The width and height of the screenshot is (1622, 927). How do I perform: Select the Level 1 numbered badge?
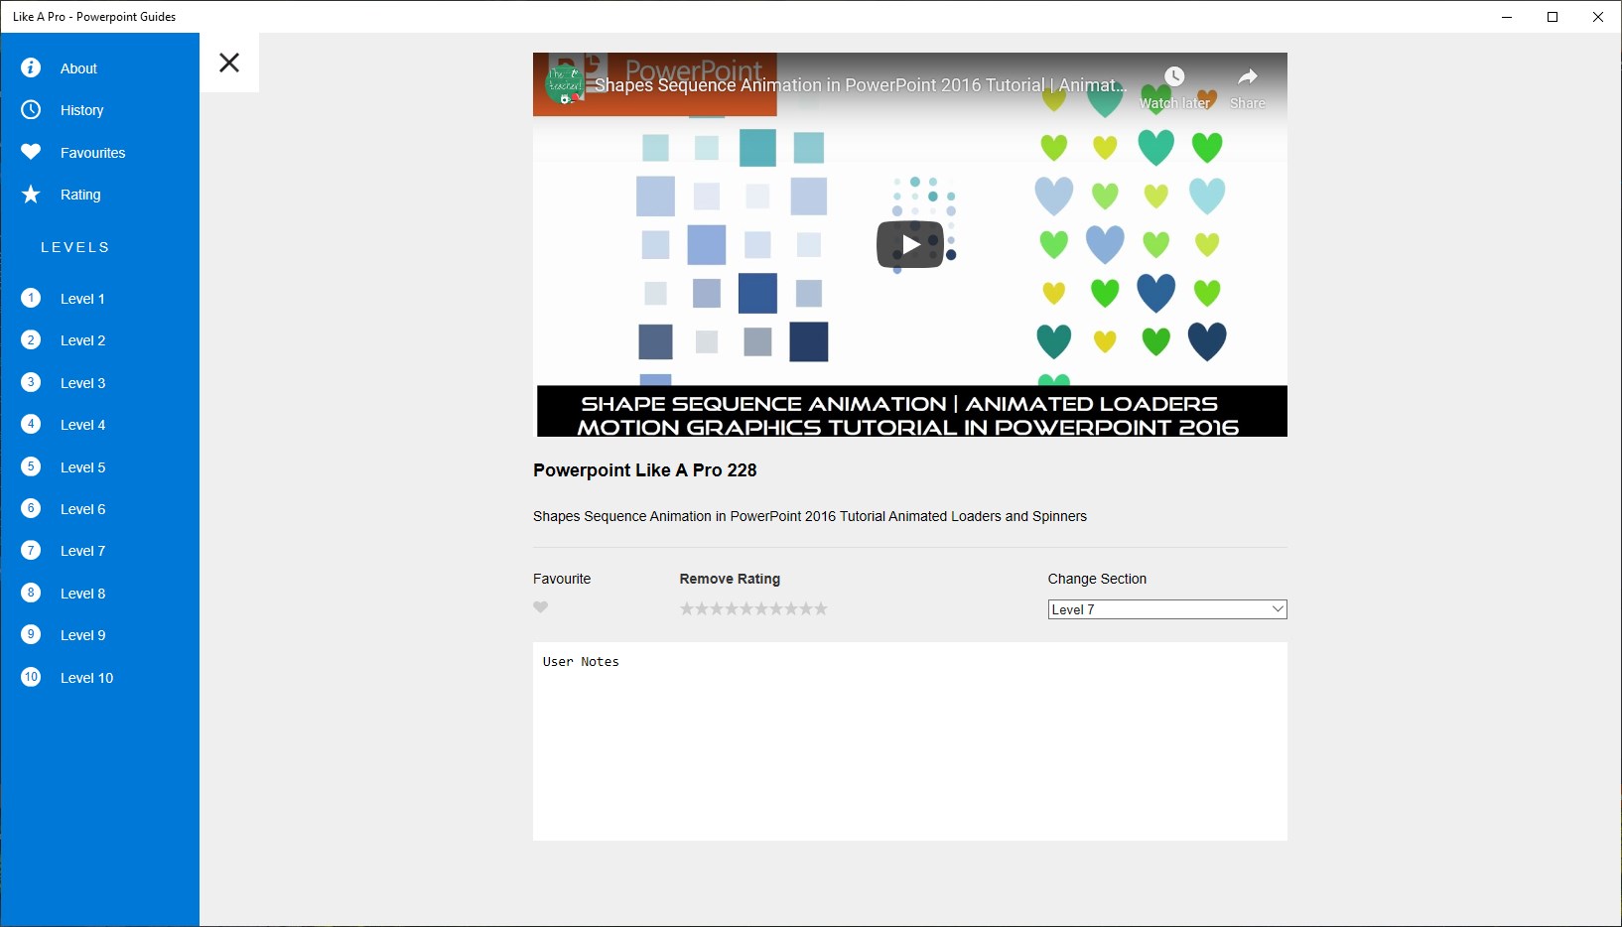click(x=31, y=298)
